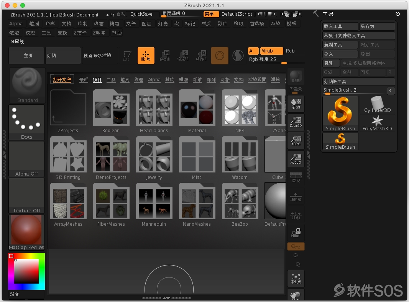Click the 中心点 (Frame) icon
Viewport: 409px width, 302px height.
point(296,279)
